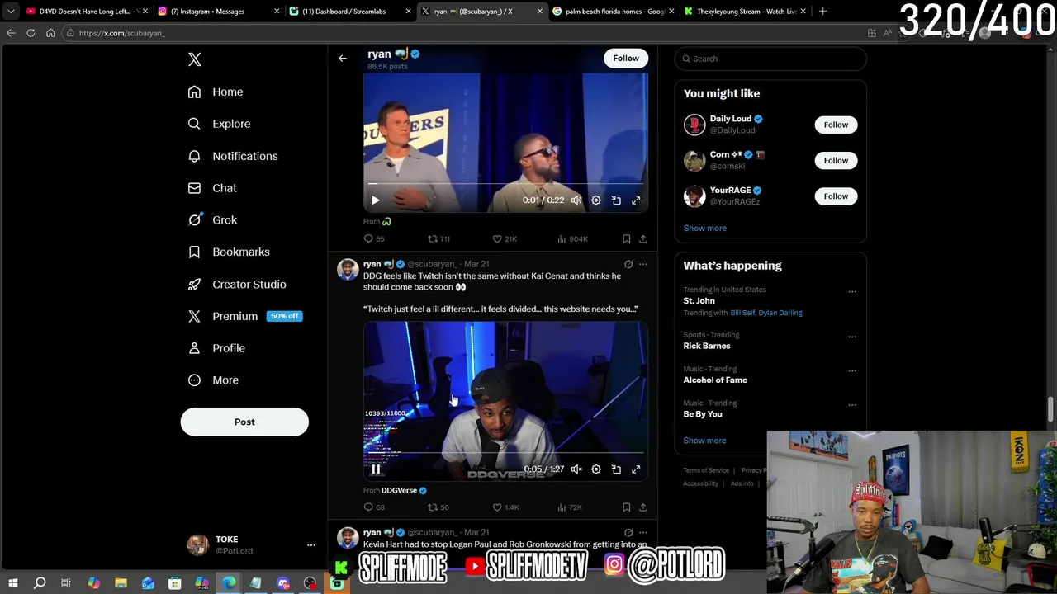
Task: Play the top video with Tom Brady
Action: [x=376, y=200]
